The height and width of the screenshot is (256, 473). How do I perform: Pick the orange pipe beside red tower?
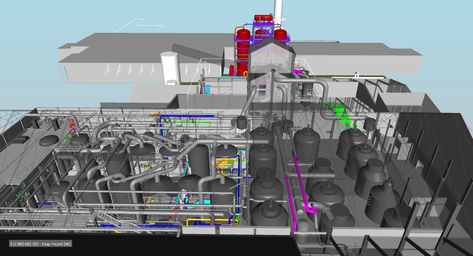click(235, 39)
